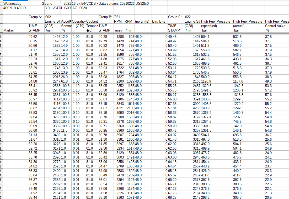289x199 pixels.
Task: Click the accelerator sensor value 26.9
Action: (65, 77)
